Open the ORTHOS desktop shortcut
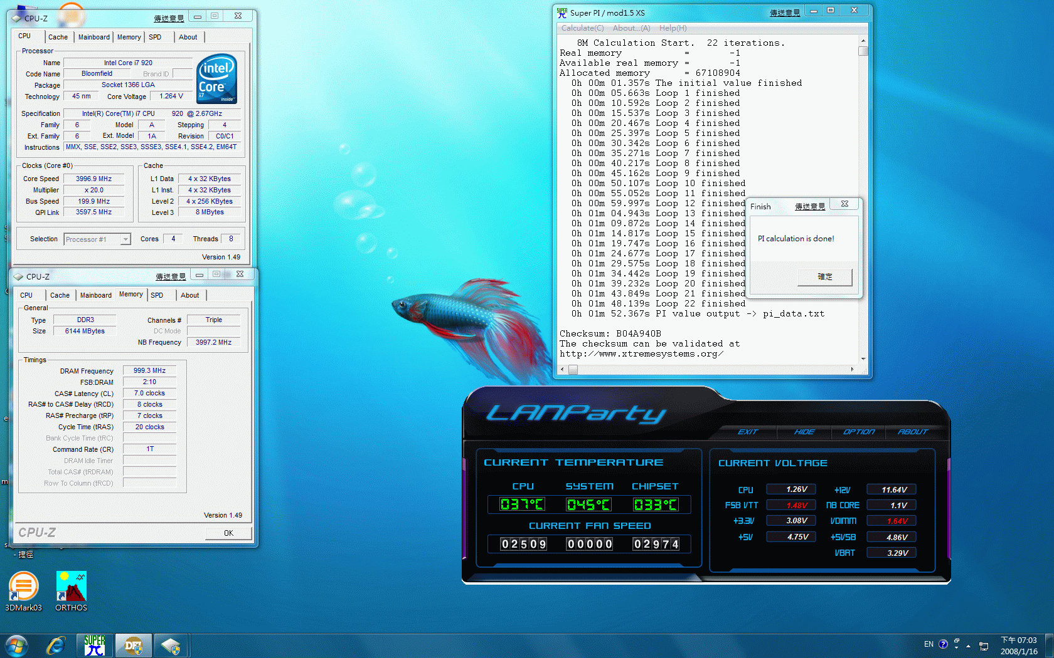Viewport: 1054px width, 658px height. coord(71,591)
